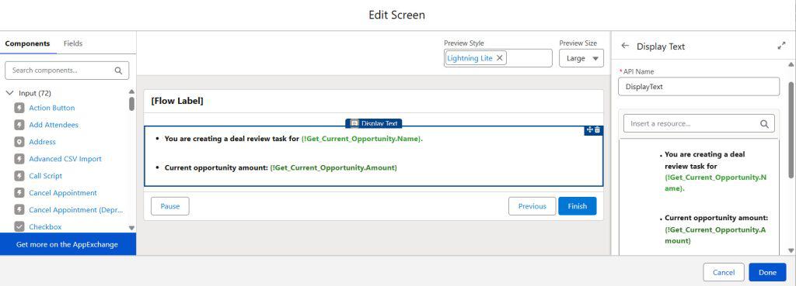Switch to the Components tab

click(x=27, y=43)
